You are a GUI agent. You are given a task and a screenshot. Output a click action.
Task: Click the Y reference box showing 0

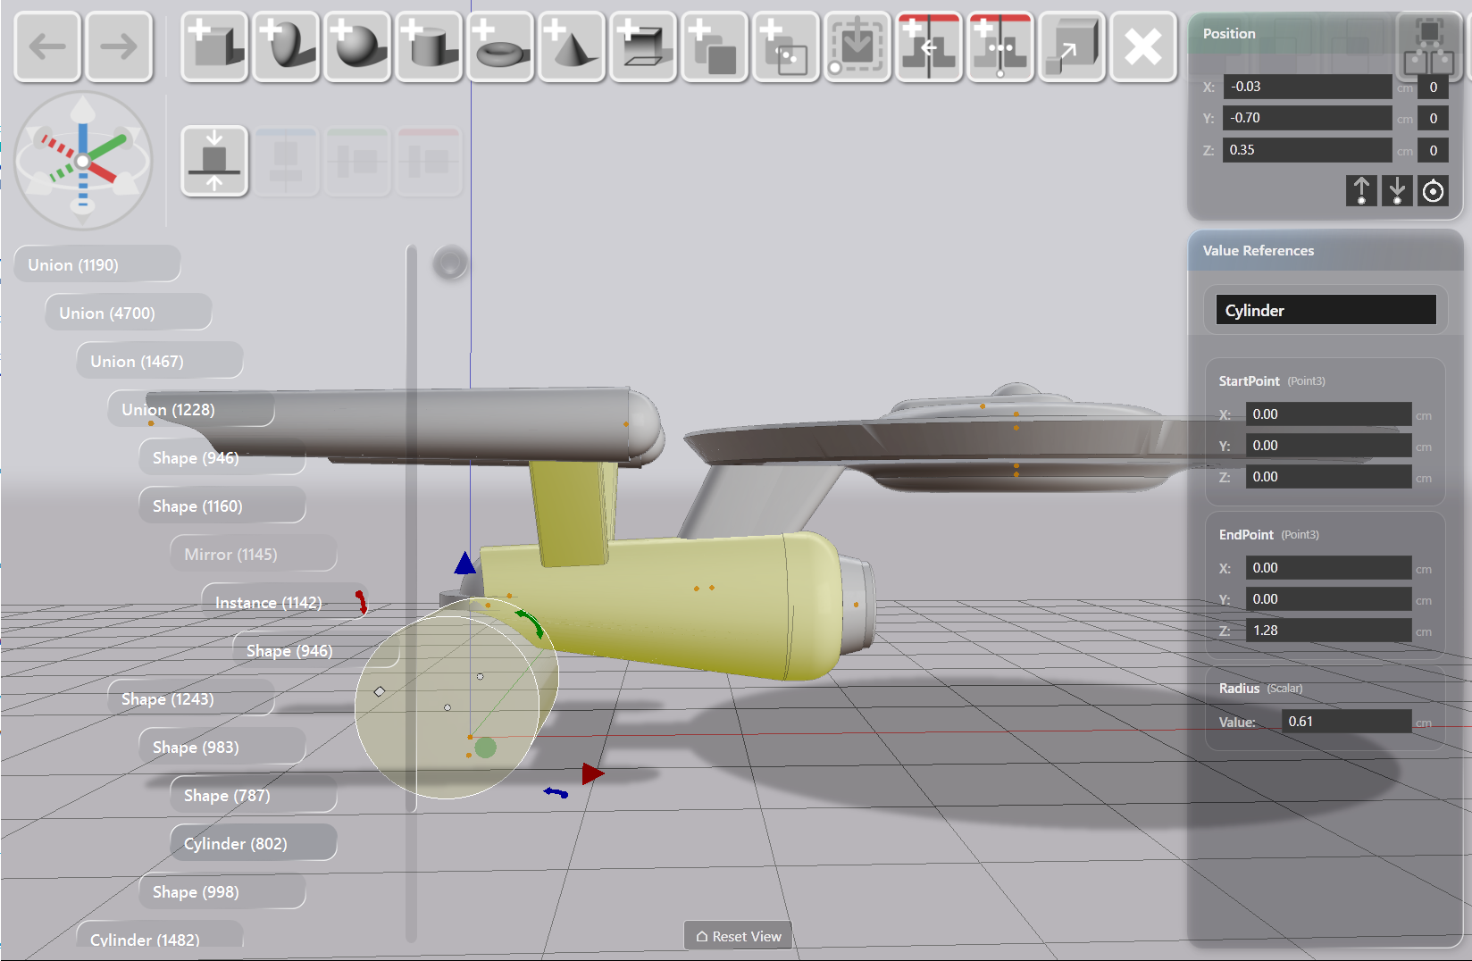(1433, 118)
